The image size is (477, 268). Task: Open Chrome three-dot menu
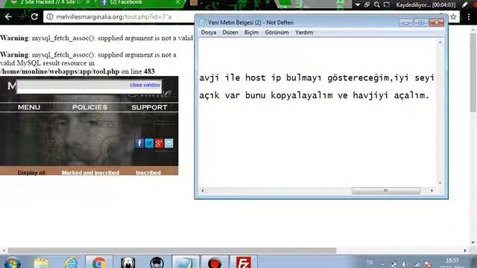click(469, 17)
